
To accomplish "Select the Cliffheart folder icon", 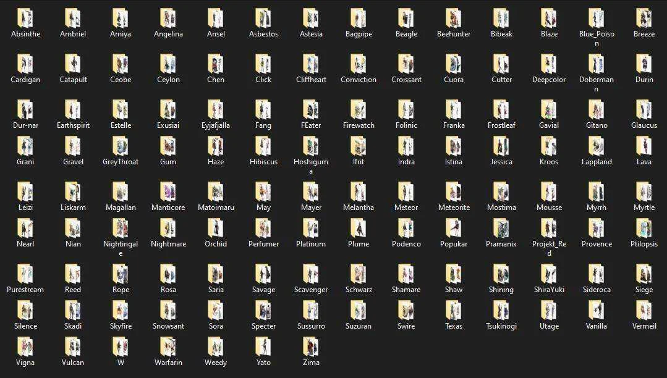I will coord(311,64).
